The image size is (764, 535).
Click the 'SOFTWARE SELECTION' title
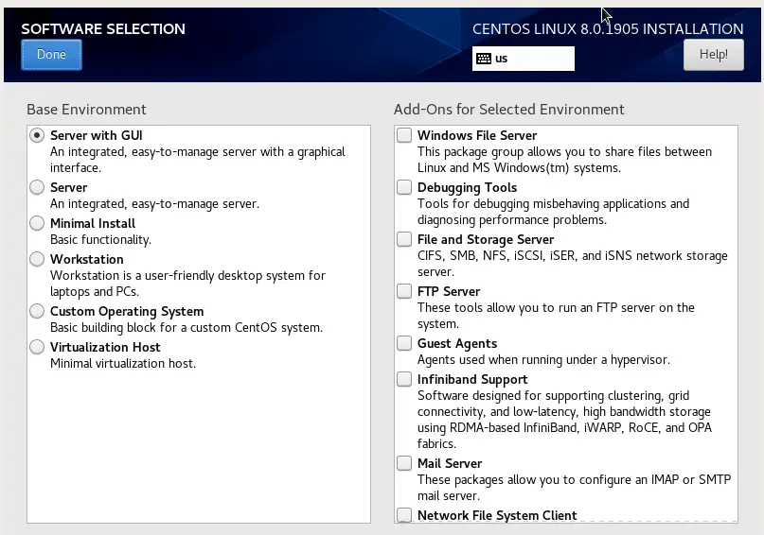coord(103,29)
